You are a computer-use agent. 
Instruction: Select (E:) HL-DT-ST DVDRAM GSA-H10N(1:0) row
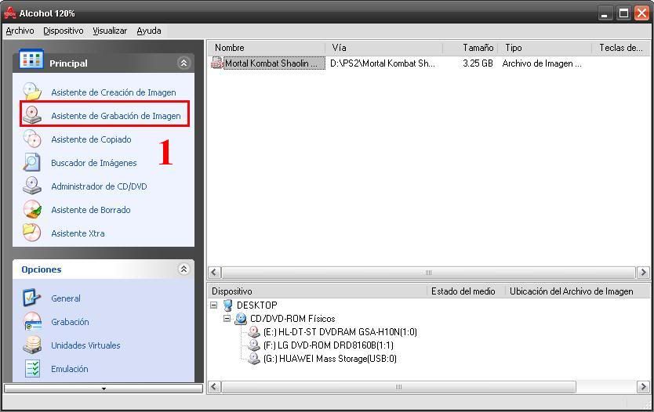[x=340, y=332]
